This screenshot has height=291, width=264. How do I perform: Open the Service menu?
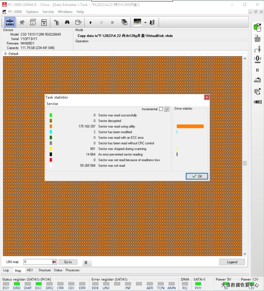pyautogui.click(x=48, y=12)
